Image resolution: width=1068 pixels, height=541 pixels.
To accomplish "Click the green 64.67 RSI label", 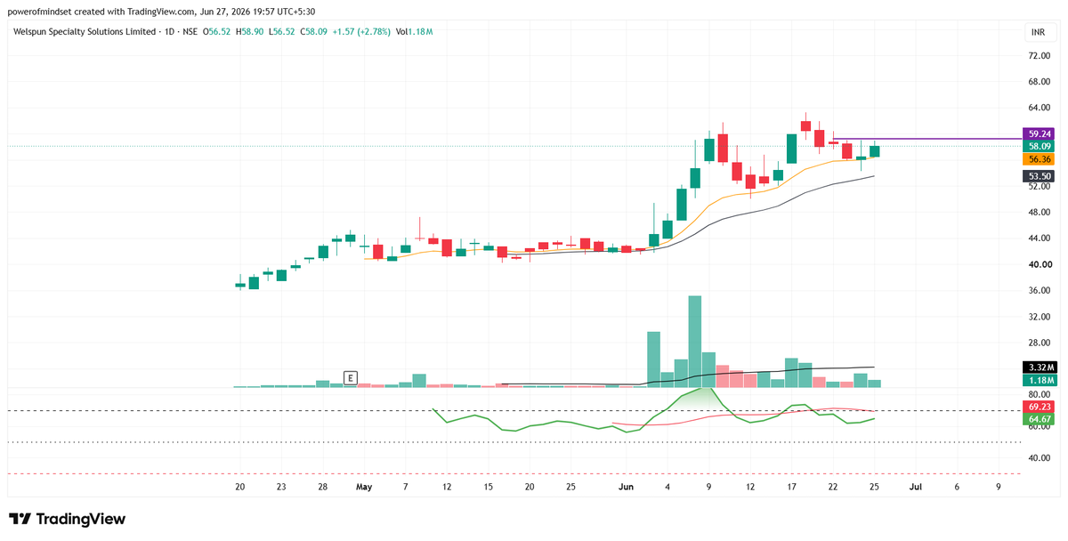I will pos(1040,419).
